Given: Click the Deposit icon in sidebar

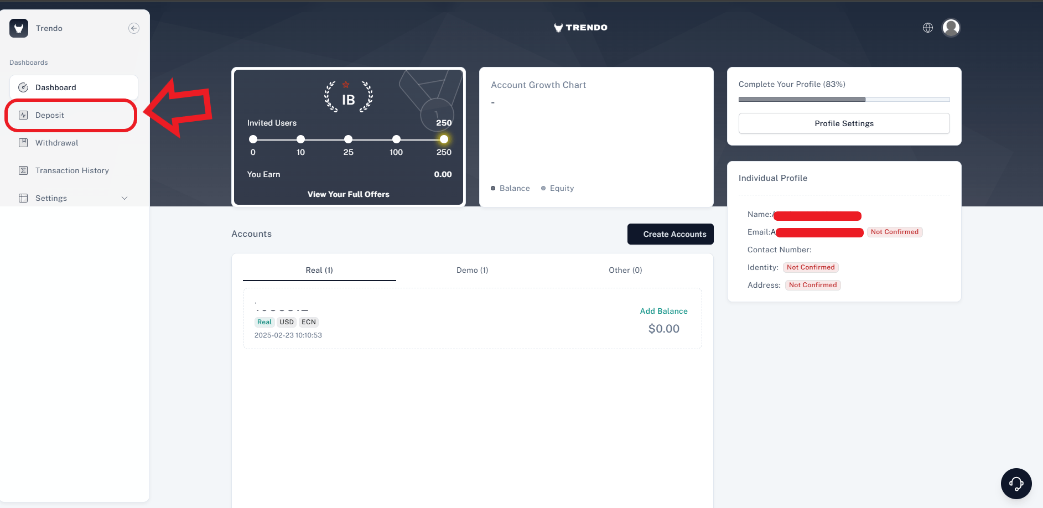Looking at the screenshot, I should click(x=23, y=115).
